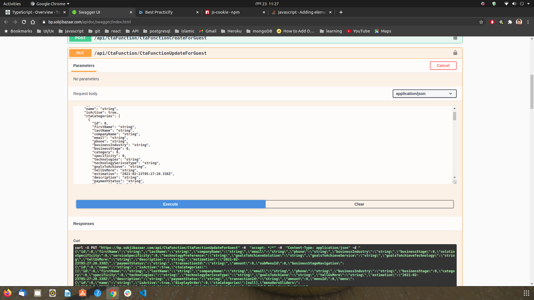Reload the Swagger page
534x300 pixels.
tap(24, 22)
